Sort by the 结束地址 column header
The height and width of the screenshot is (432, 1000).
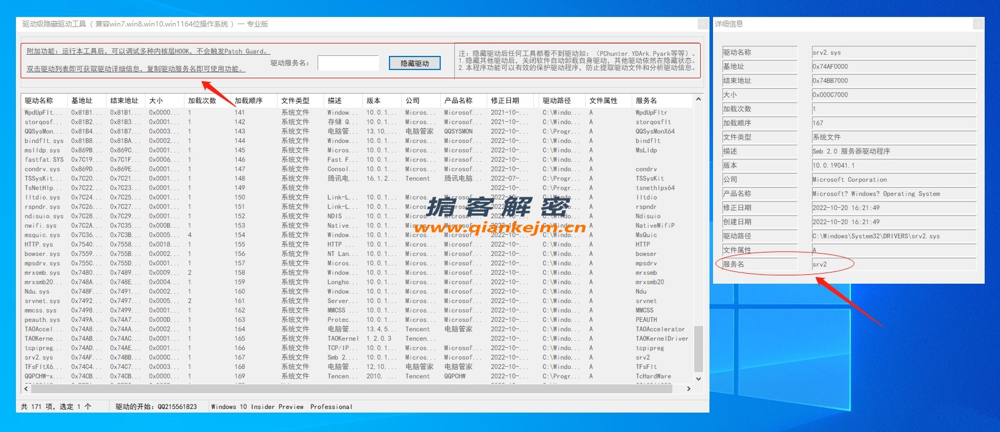(x=126, y=101)
